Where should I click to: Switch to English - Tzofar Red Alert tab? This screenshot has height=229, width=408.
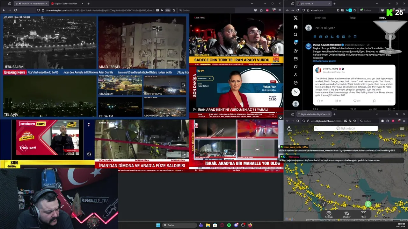coord(66,3)
